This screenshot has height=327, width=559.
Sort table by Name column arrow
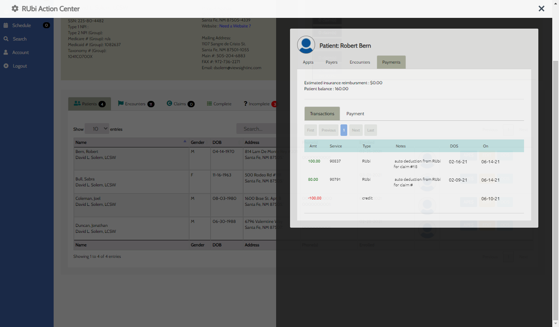tap(185, 141)
